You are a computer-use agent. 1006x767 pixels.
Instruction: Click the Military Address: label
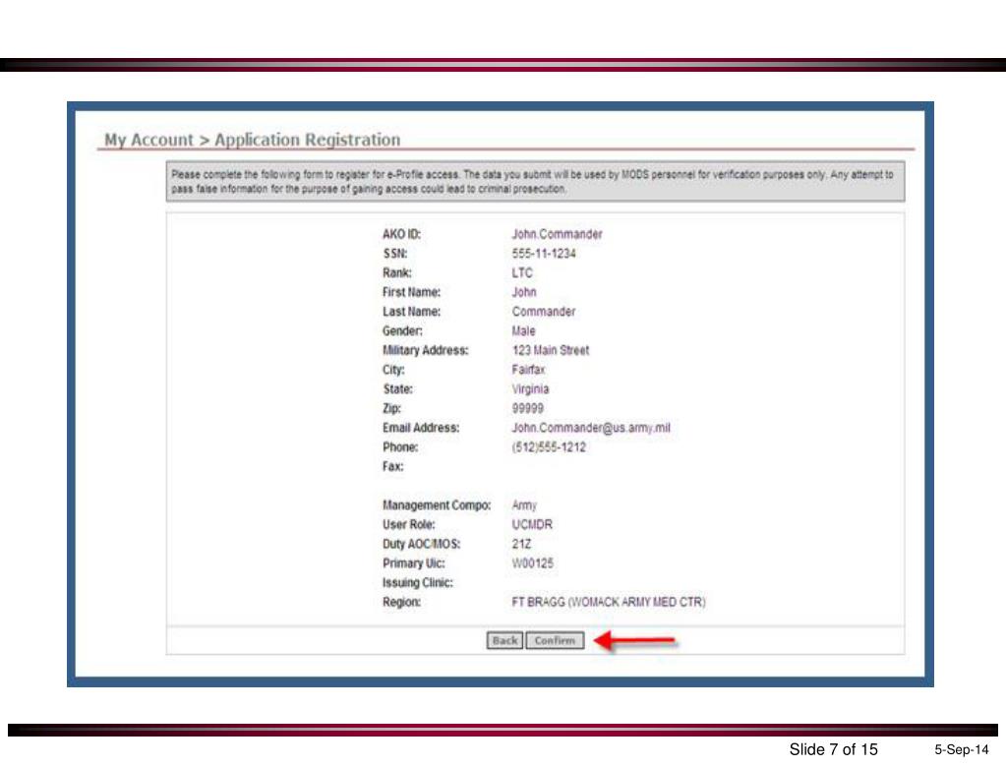pos(426,350)
